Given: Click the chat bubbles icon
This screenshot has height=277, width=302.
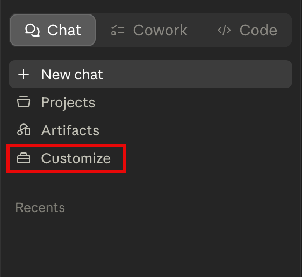Looking at the screenshot, I should (x=32, y=30).
